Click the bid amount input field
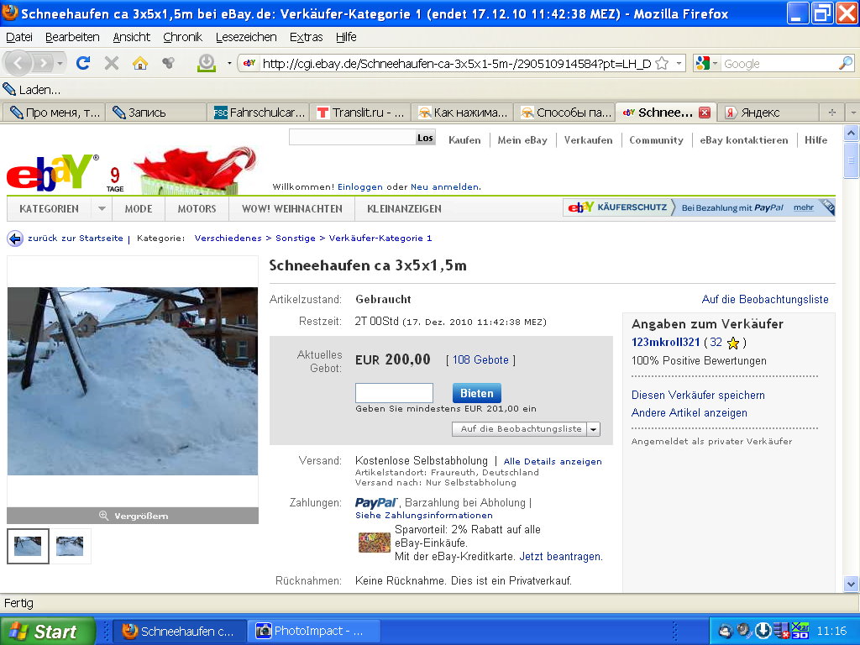Viewport: 860px width, 645px height. (x=394, y=393)
